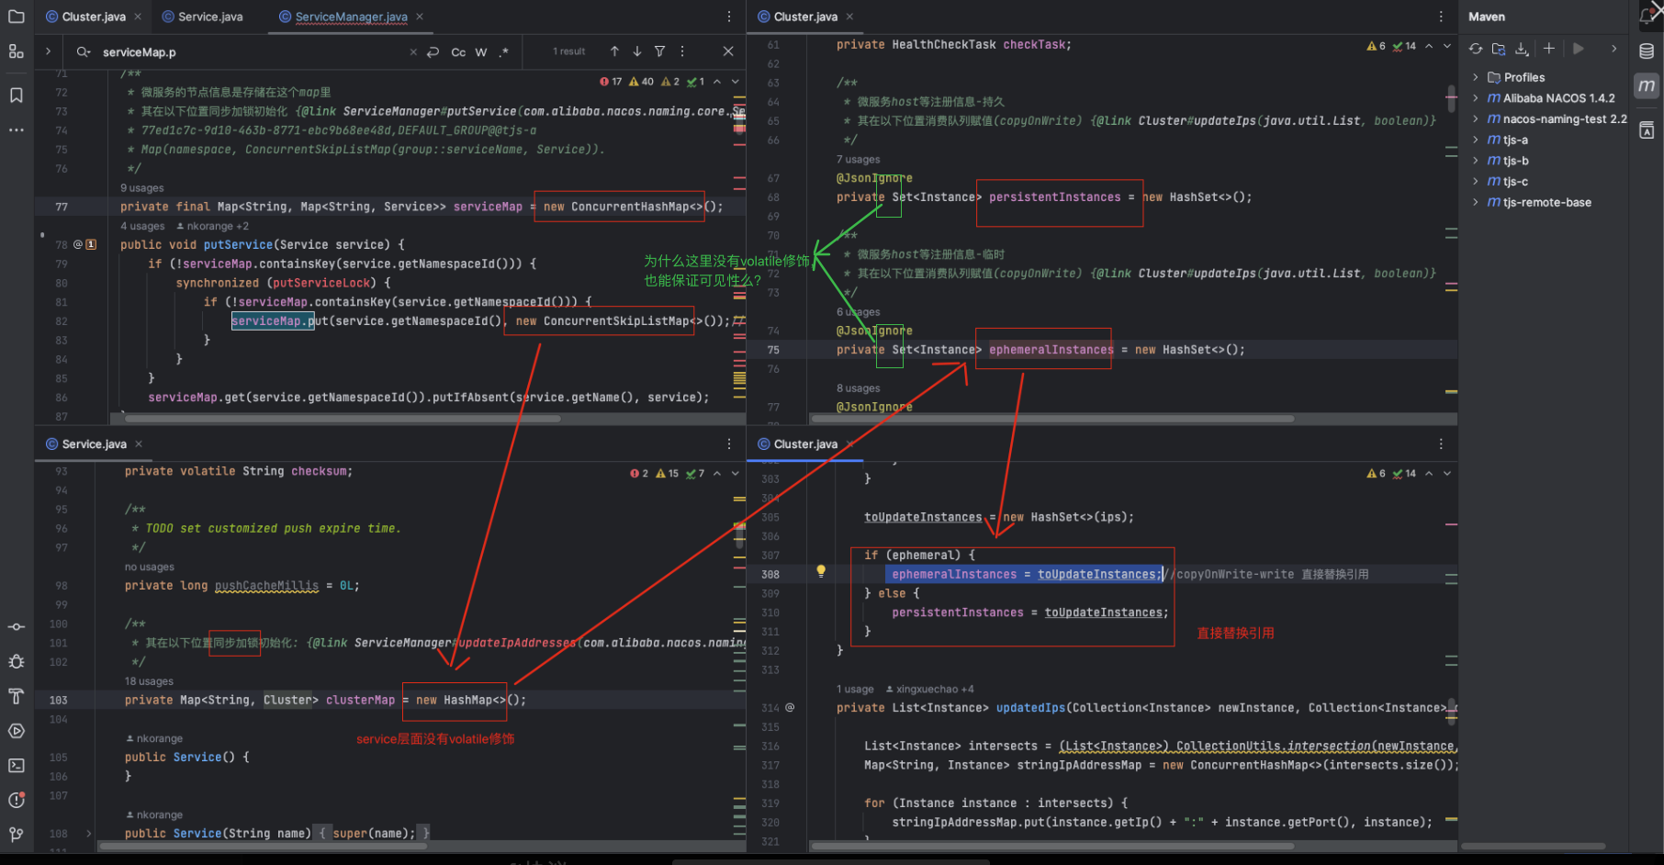Close the ServiceManager.java tab
The image size is (1664, 865).
[x=420, y=17]
